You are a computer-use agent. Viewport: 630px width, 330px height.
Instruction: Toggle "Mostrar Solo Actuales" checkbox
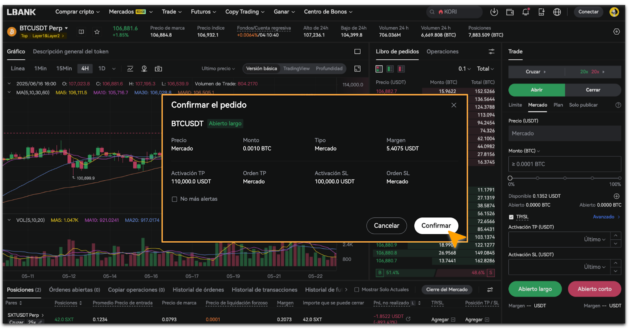click(357, 290)
